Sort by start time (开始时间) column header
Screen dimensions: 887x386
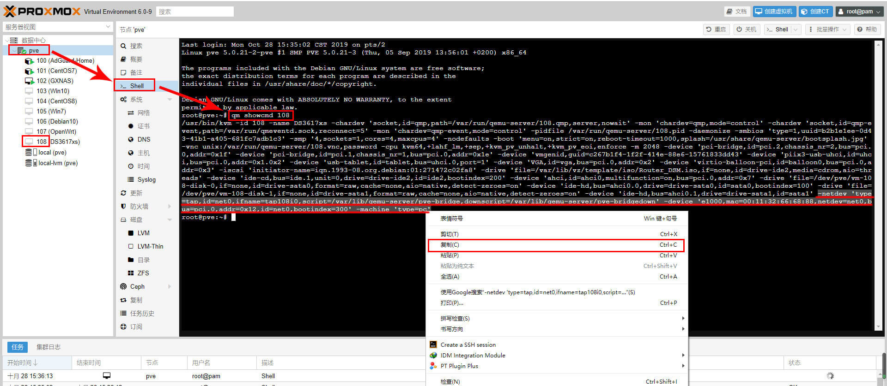22,363
